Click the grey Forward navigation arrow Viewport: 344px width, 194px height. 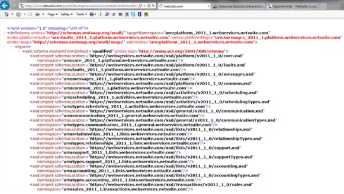click(x=14, y=6)
